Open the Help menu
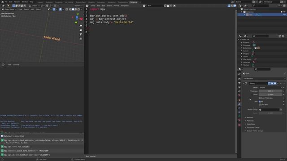The width and height of the screenshot is (287, 161). (x=31, y=2)
